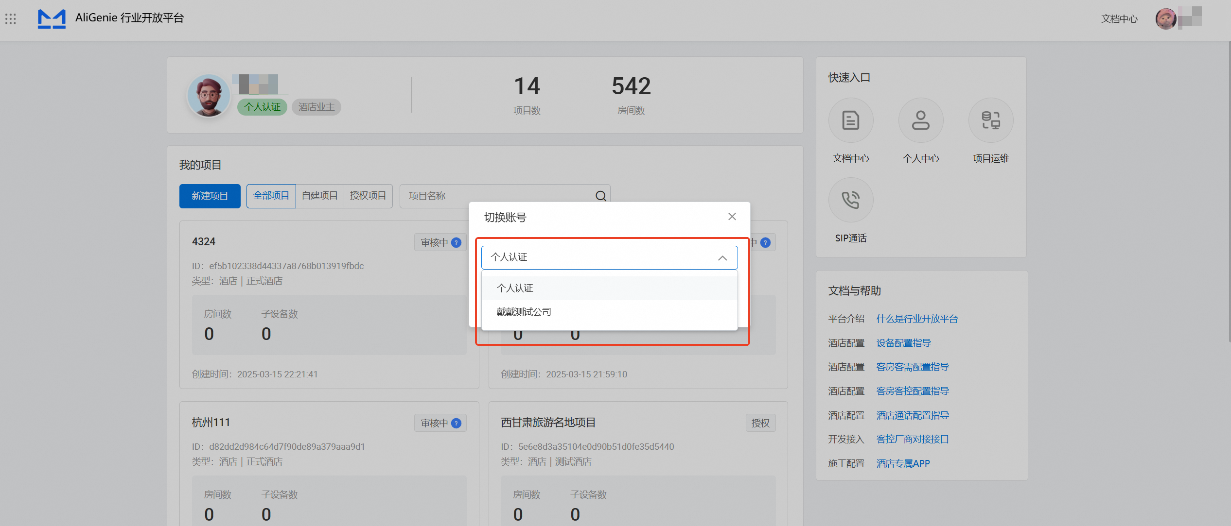Click ID 5e6e8d3a35104e0d90b51d0fe35d5440 text

point(587,447)
